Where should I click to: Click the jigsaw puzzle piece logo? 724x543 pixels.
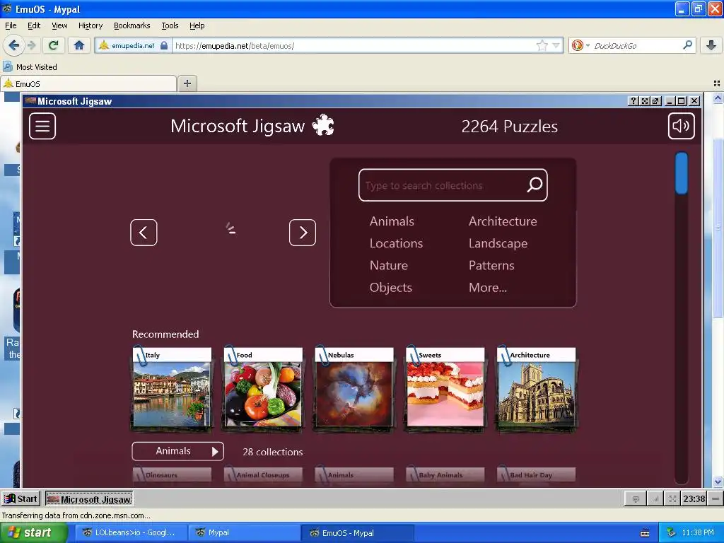(x=322, y=125)
